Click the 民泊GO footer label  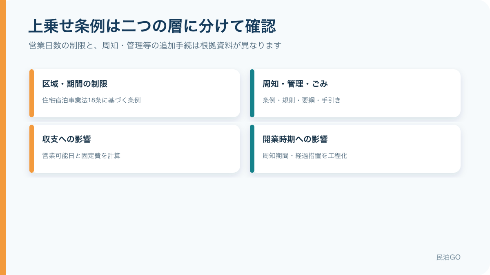(x=448, y=257)
